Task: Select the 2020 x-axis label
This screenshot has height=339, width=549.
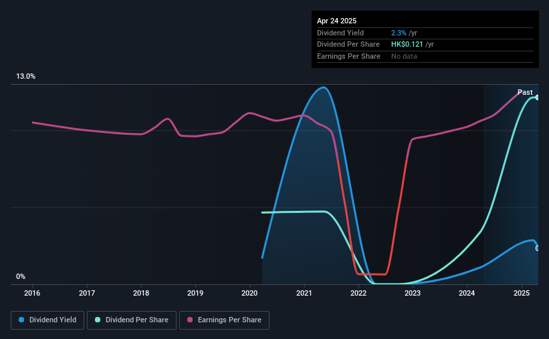Action: pos(249,293)
